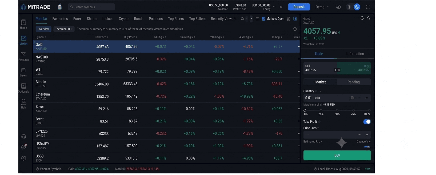Sort by the Sell Price column
The width and height of the screenshot is (436, 175).
102,37
